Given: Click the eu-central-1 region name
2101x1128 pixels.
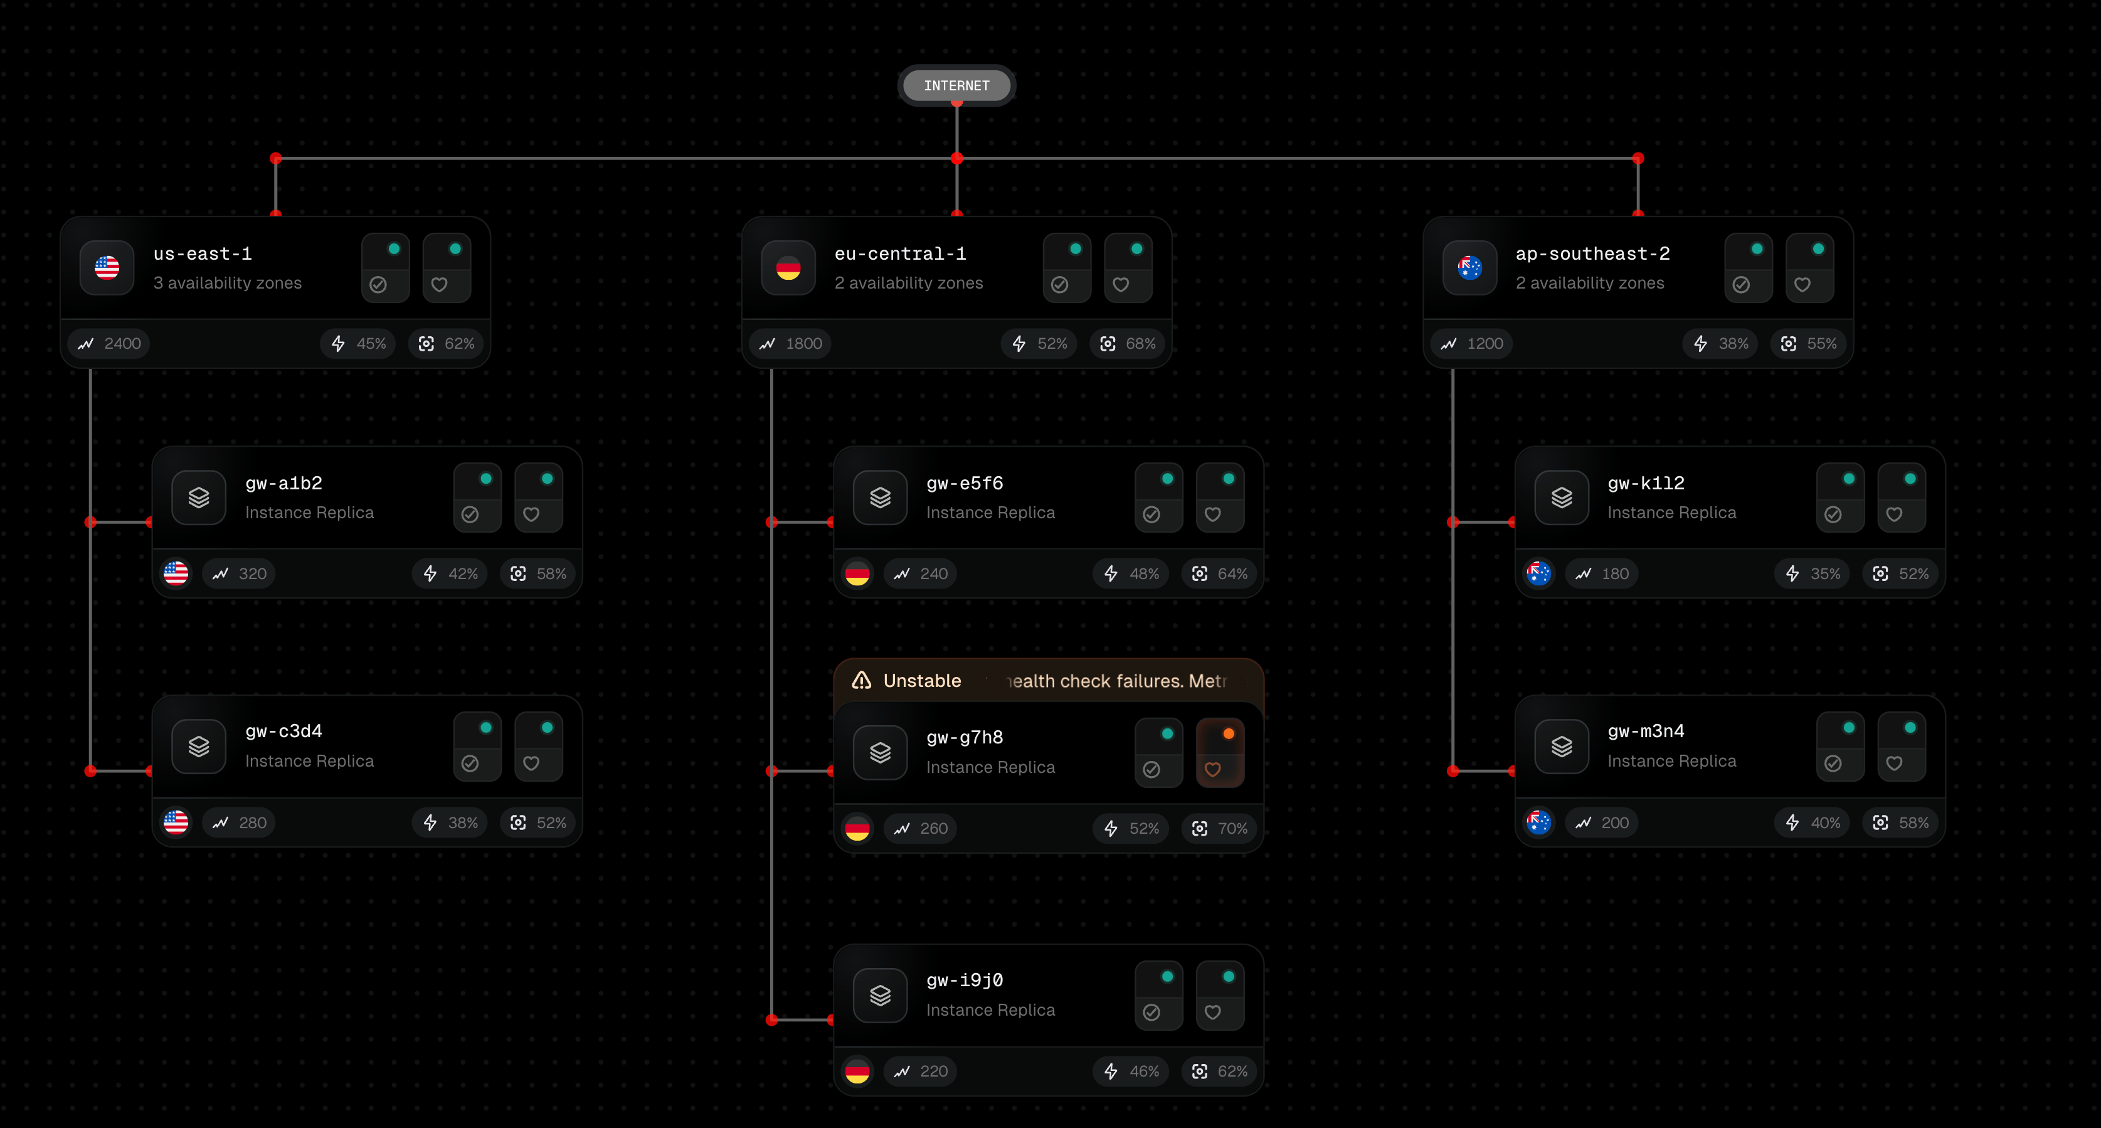Looking at the screenshot, I should 899,253.
